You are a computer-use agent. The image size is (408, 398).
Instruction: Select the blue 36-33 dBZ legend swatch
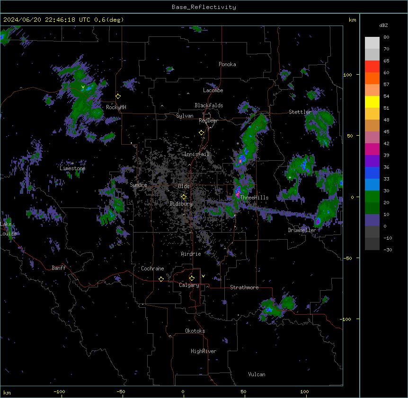pos(372,173)
